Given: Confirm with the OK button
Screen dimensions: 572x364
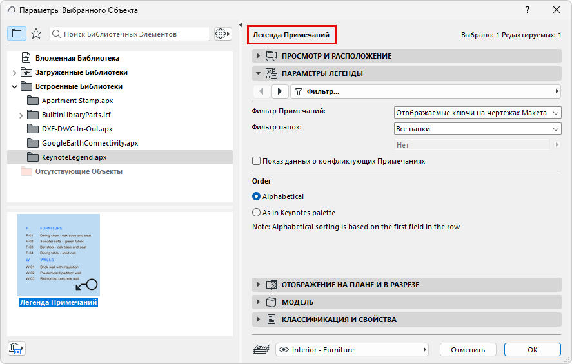Looking at the screenshot, I should (x=532, y=350).
